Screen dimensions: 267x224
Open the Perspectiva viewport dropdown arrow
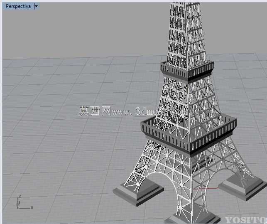tap(37, 7)
